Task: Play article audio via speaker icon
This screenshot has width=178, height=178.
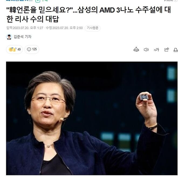Action: pos(146,49)
